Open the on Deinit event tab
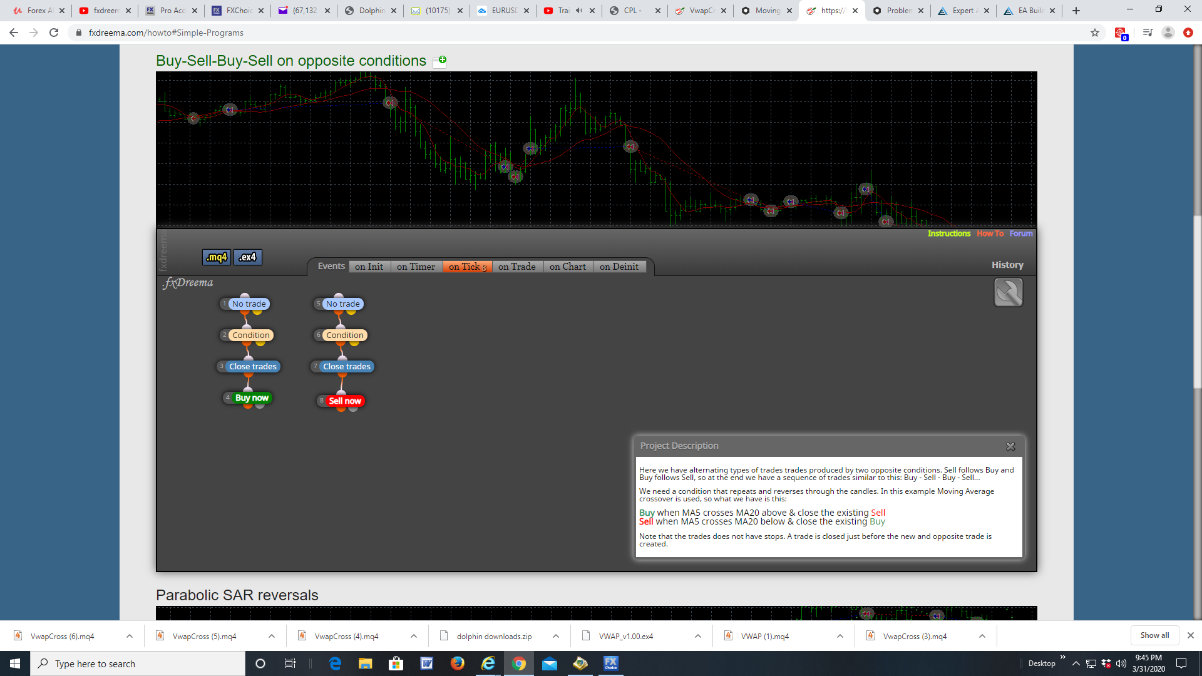This screenshot has height=676, width=1202. (619, 267)
